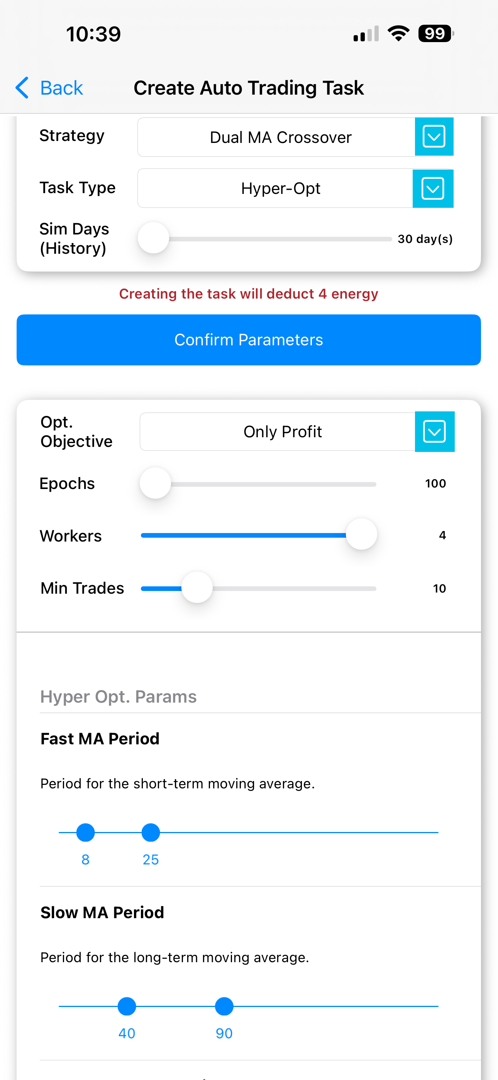The image size is (498, 1080).
Task: Go back using the Back link
Action: click(x=61, y=88)
